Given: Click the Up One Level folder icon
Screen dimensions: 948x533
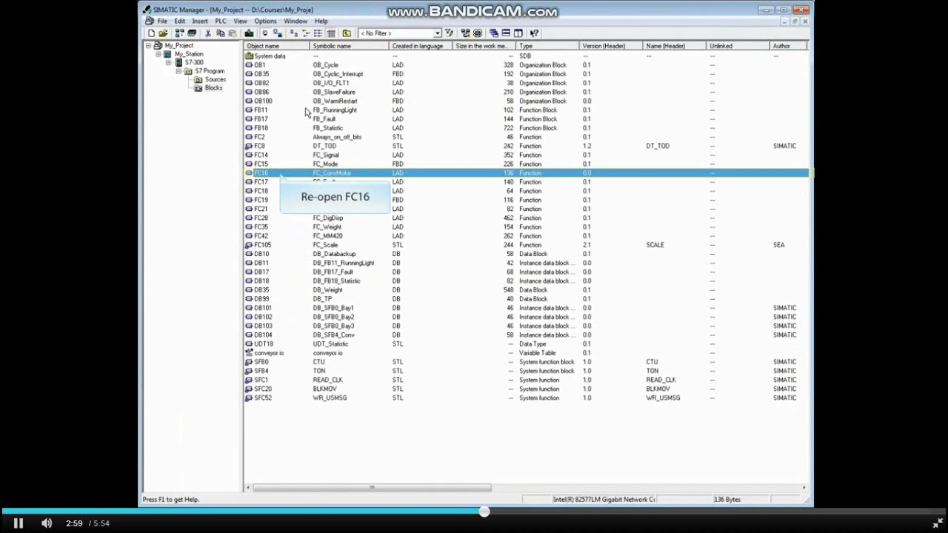Looking at the screenshot, I should [x=347, y=33].
